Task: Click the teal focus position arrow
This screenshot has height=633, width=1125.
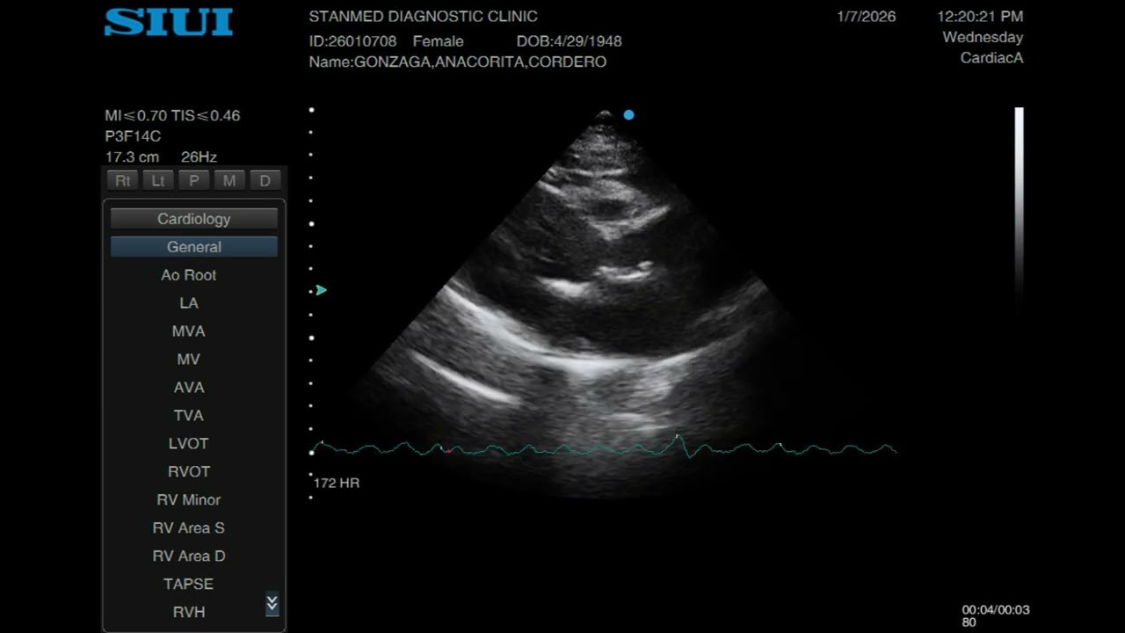Action: (x=322, y=290)
